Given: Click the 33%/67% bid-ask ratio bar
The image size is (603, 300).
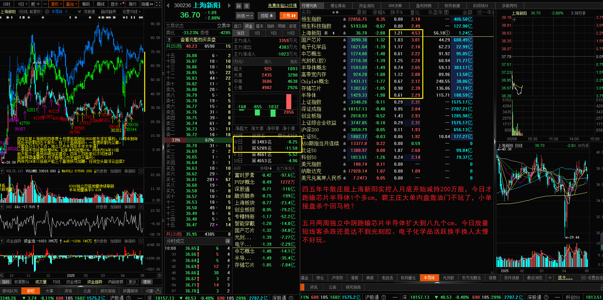Looking at the screenshot, I should [198, 140].
